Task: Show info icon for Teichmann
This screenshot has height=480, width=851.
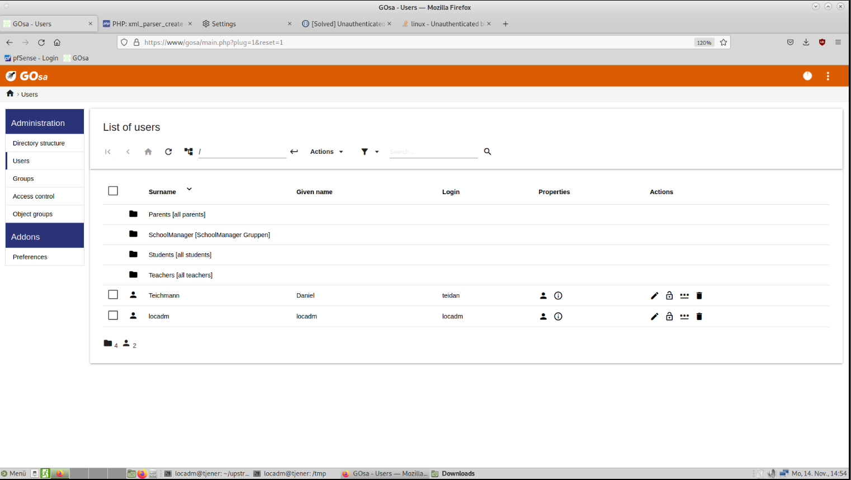Action: [558, 295]
